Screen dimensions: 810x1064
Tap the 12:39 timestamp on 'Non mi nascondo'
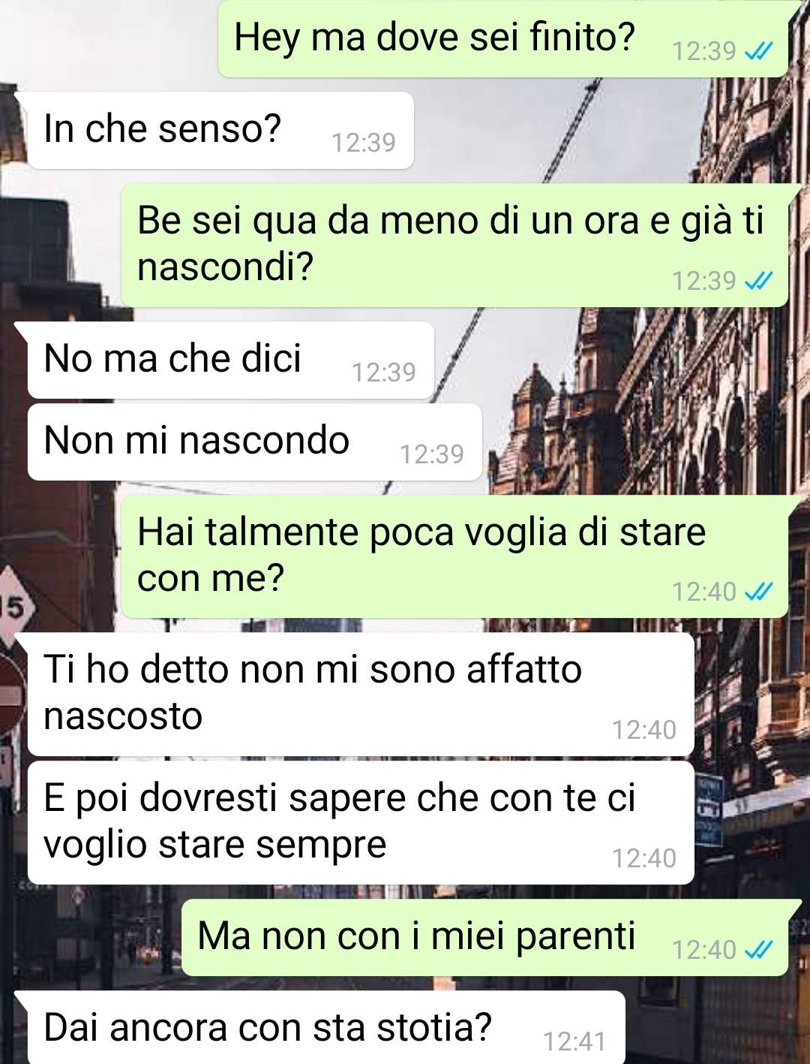432,454
